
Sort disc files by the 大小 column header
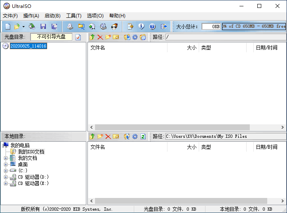pos(183,48)
